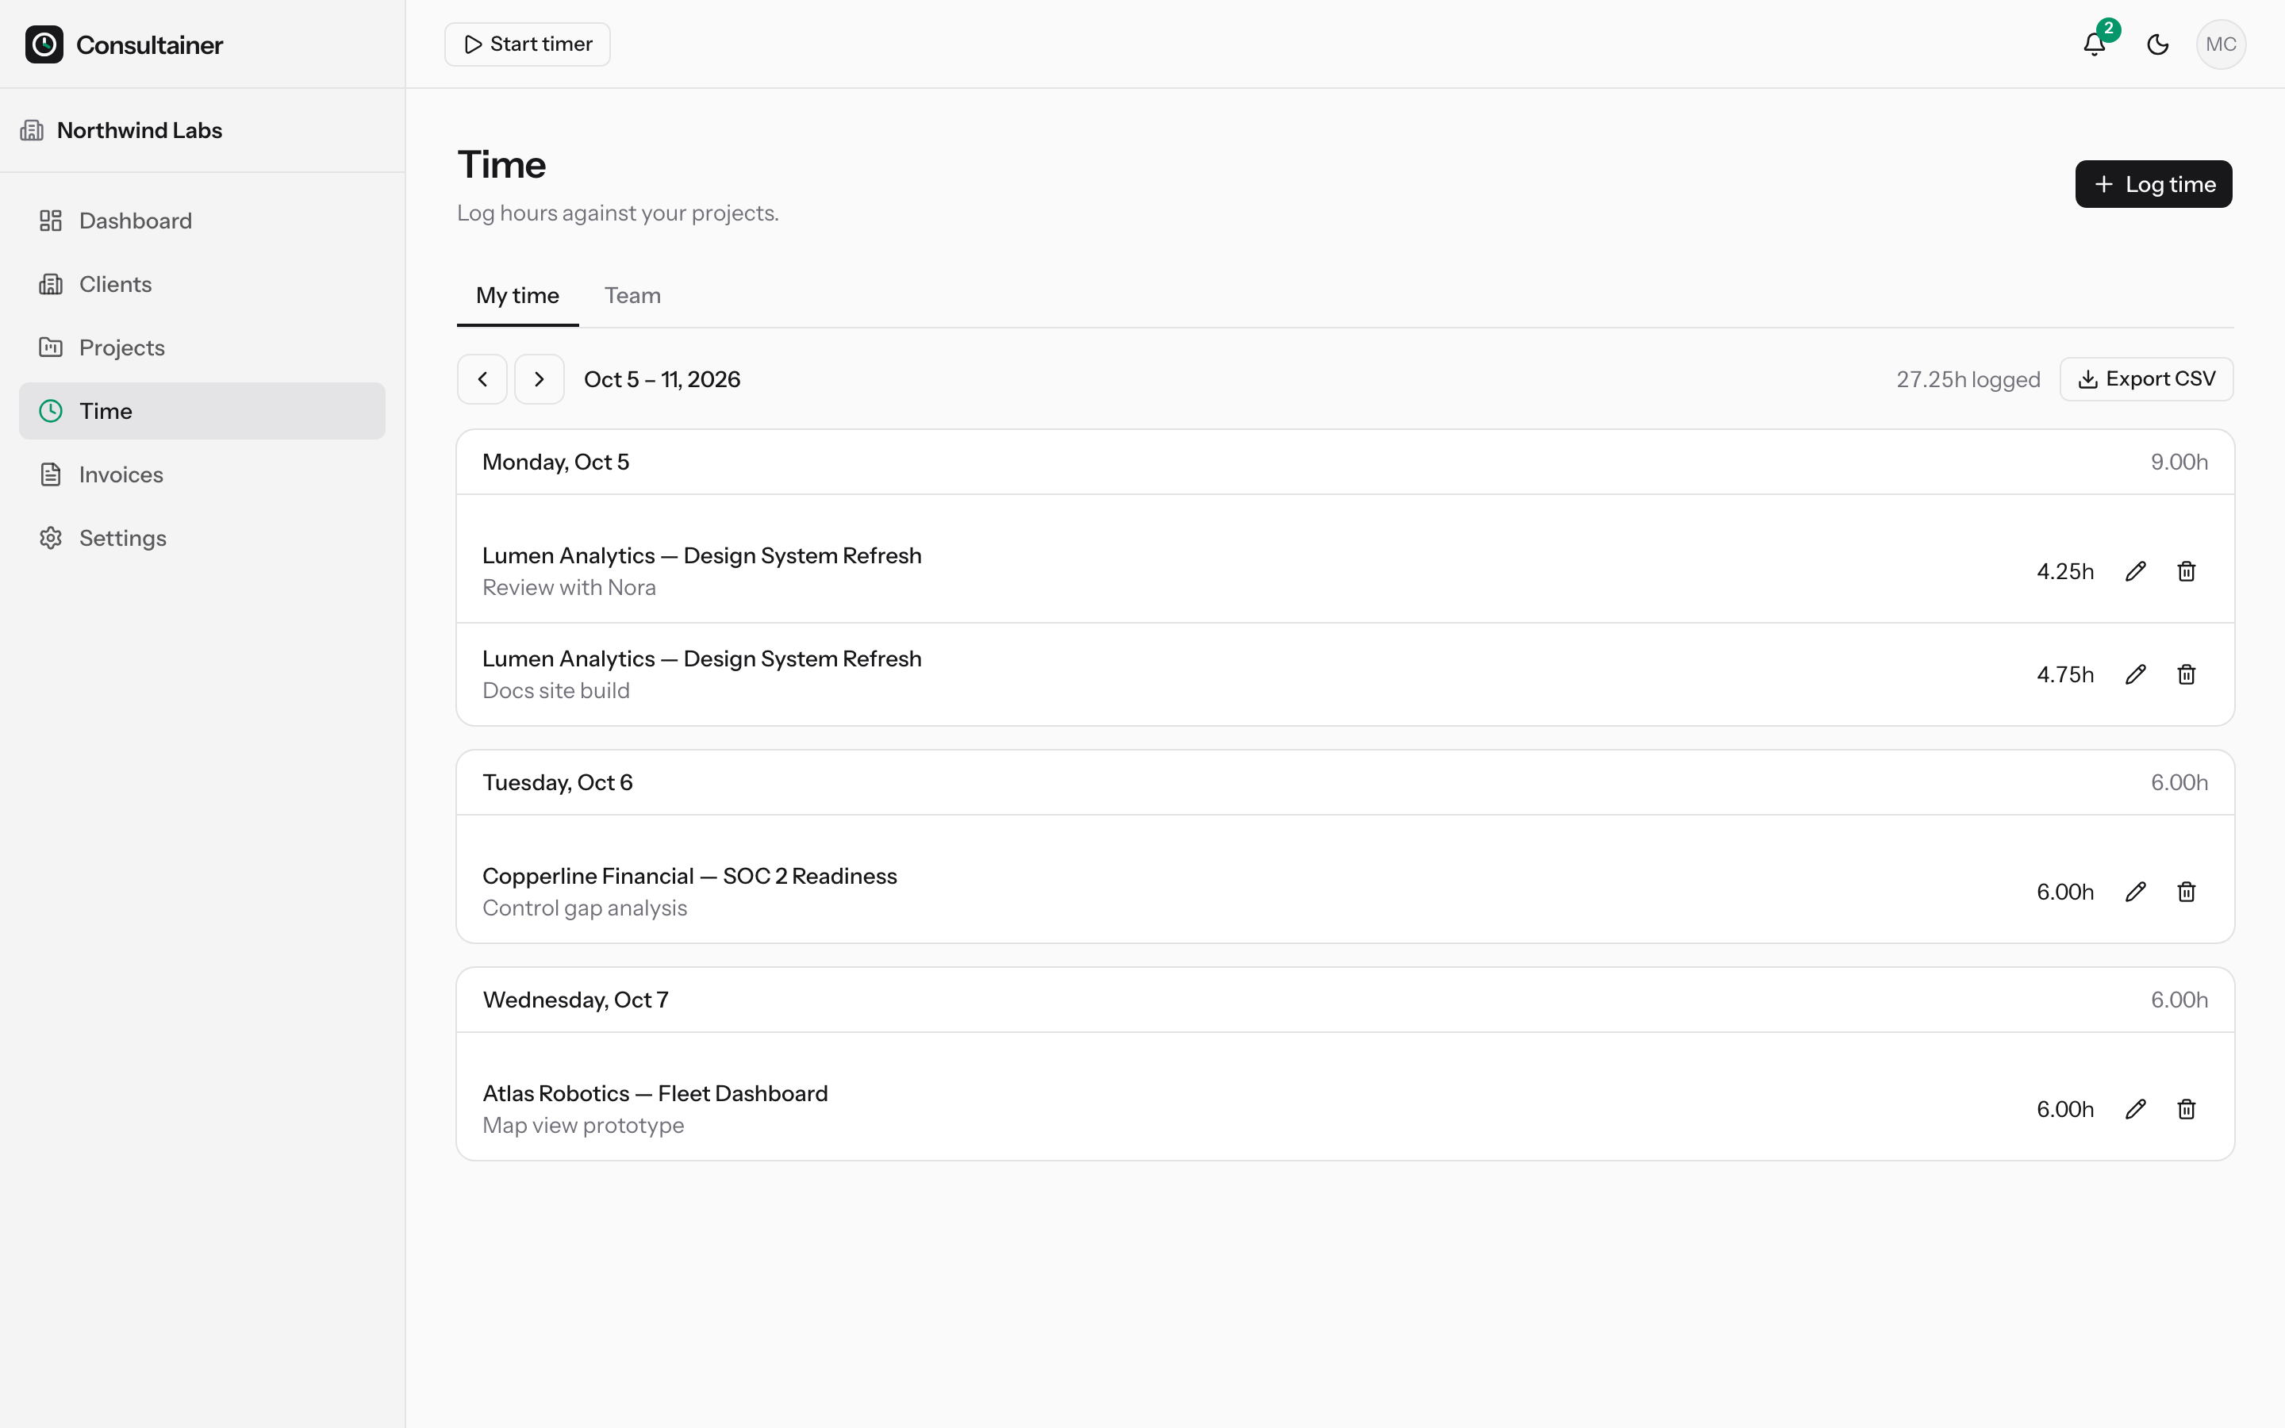
Task: Edit the Review with Nora time entry
Action: [x=2135, y=571]
